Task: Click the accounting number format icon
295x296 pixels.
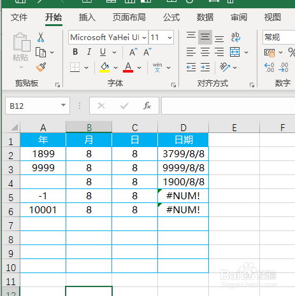Action: click(x=270, y=52)
